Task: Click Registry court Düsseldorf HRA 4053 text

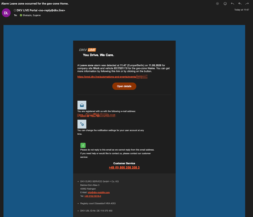Action: 98,204
